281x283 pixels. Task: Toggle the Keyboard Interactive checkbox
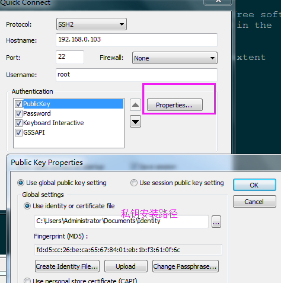[x=18, y=123]
